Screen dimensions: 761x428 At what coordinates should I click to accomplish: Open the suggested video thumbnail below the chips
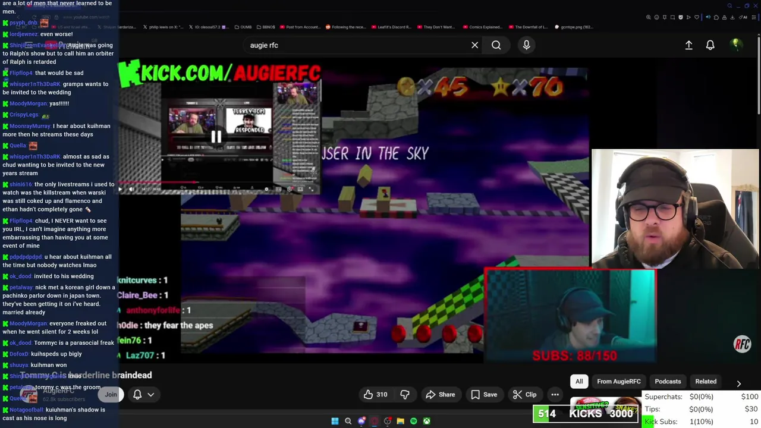605,405
